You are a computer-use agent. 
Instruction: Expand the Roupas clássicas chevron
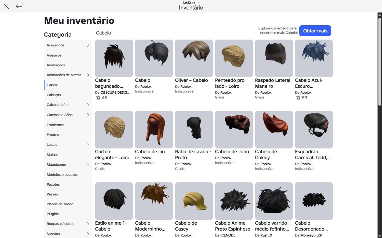tap(88, 224)
